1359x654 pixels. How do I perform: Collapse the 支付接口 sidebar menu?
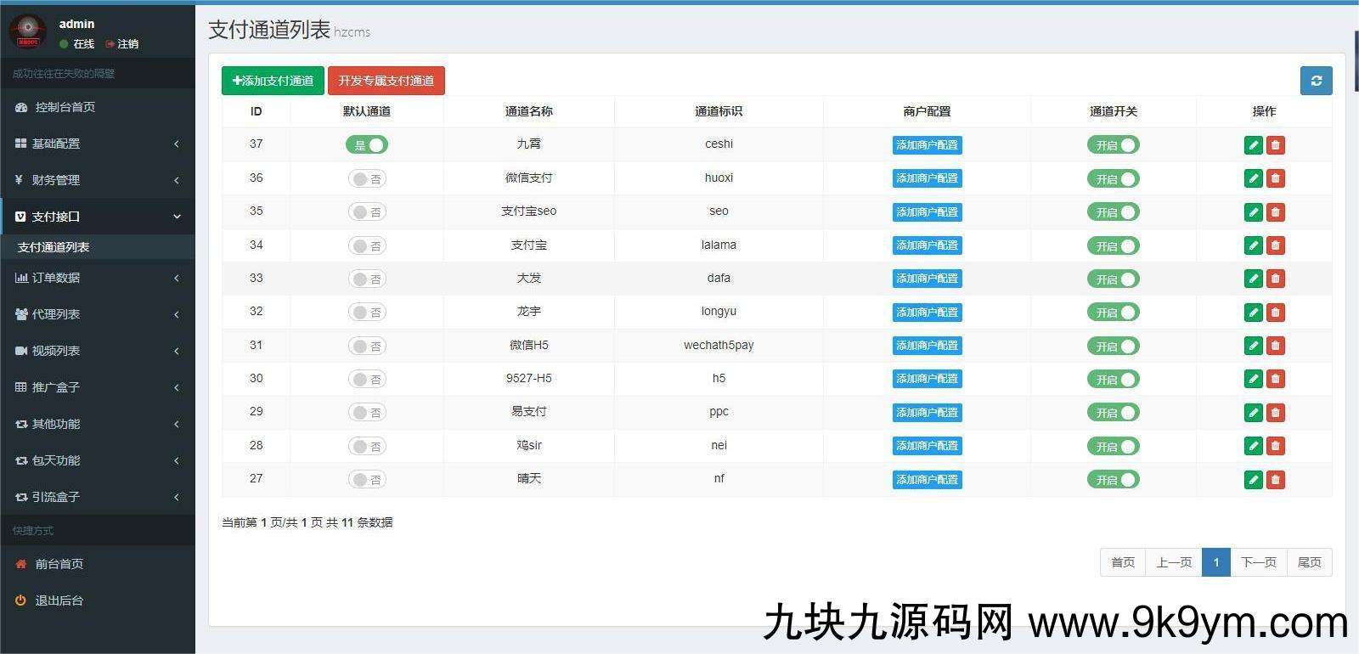[x=97, y=217]
